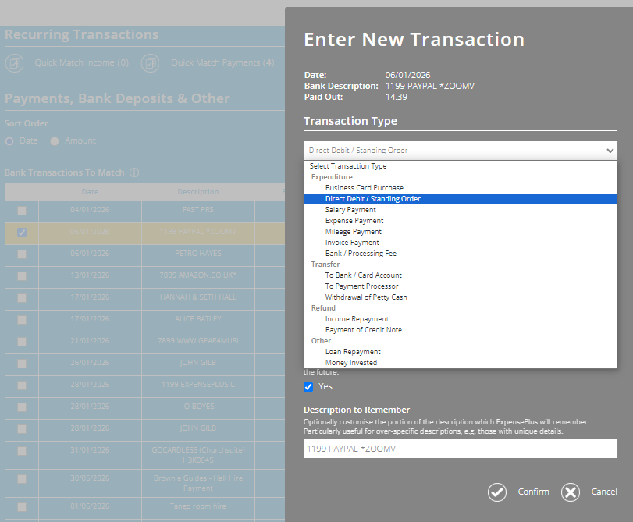Click the 21/01/2026 date cell
The image size is (633, 522).
(x=90, y=341)
